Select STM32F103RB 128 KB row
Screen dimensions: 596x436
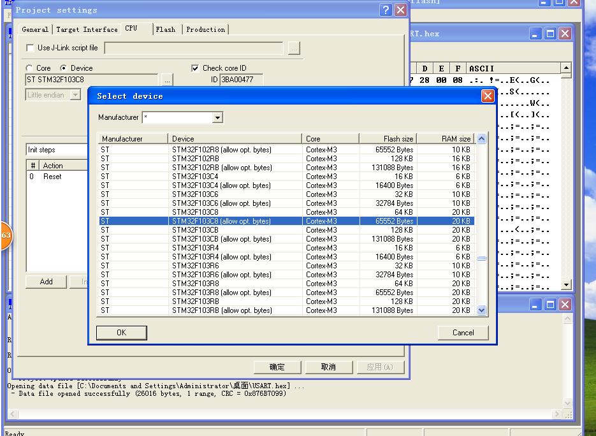[x=287, y=302]
